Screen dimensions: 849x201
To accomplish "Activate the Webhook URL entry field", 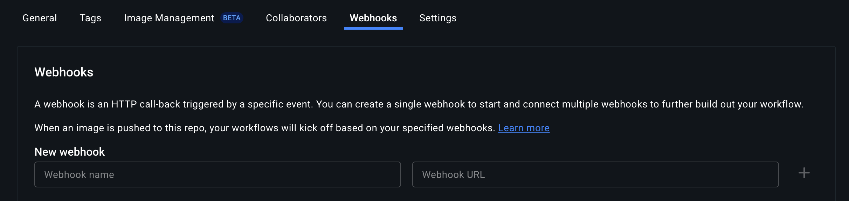I will pos(595,174).
